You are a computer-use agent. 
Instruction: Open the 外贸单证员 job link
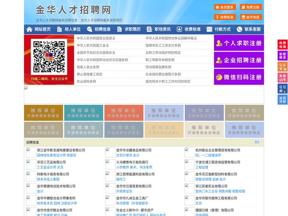click(124, 191)
